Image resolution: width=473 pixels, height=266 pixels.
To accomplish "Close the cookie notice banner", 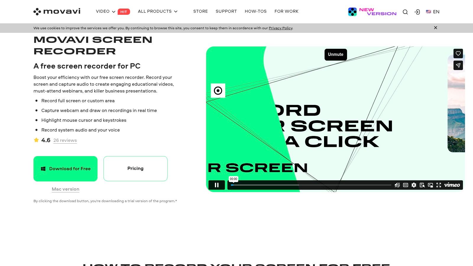I will coord(435,28).
